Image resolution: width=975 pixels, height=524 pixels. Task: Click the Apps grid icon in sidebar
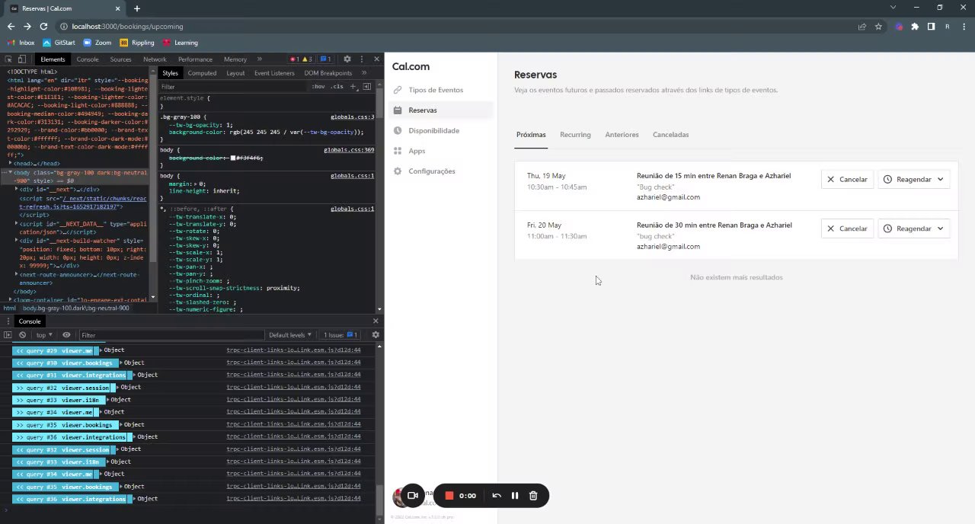(x=398, y=151)
